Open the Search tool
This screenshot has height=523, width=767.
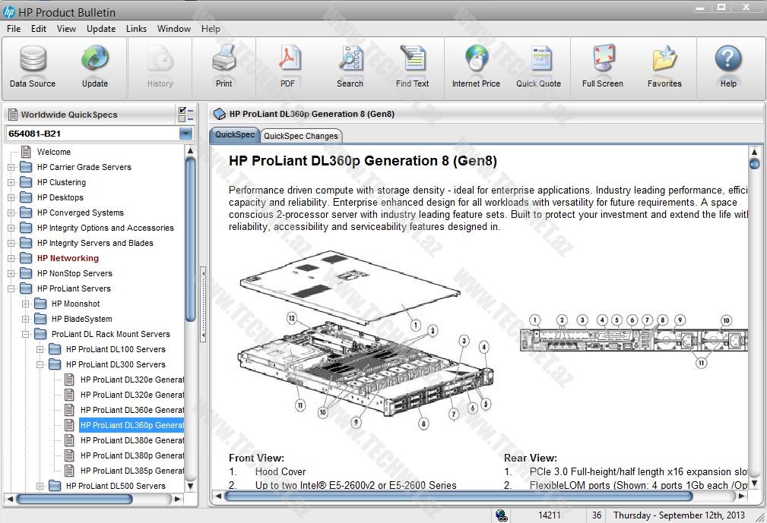point(350,66)
